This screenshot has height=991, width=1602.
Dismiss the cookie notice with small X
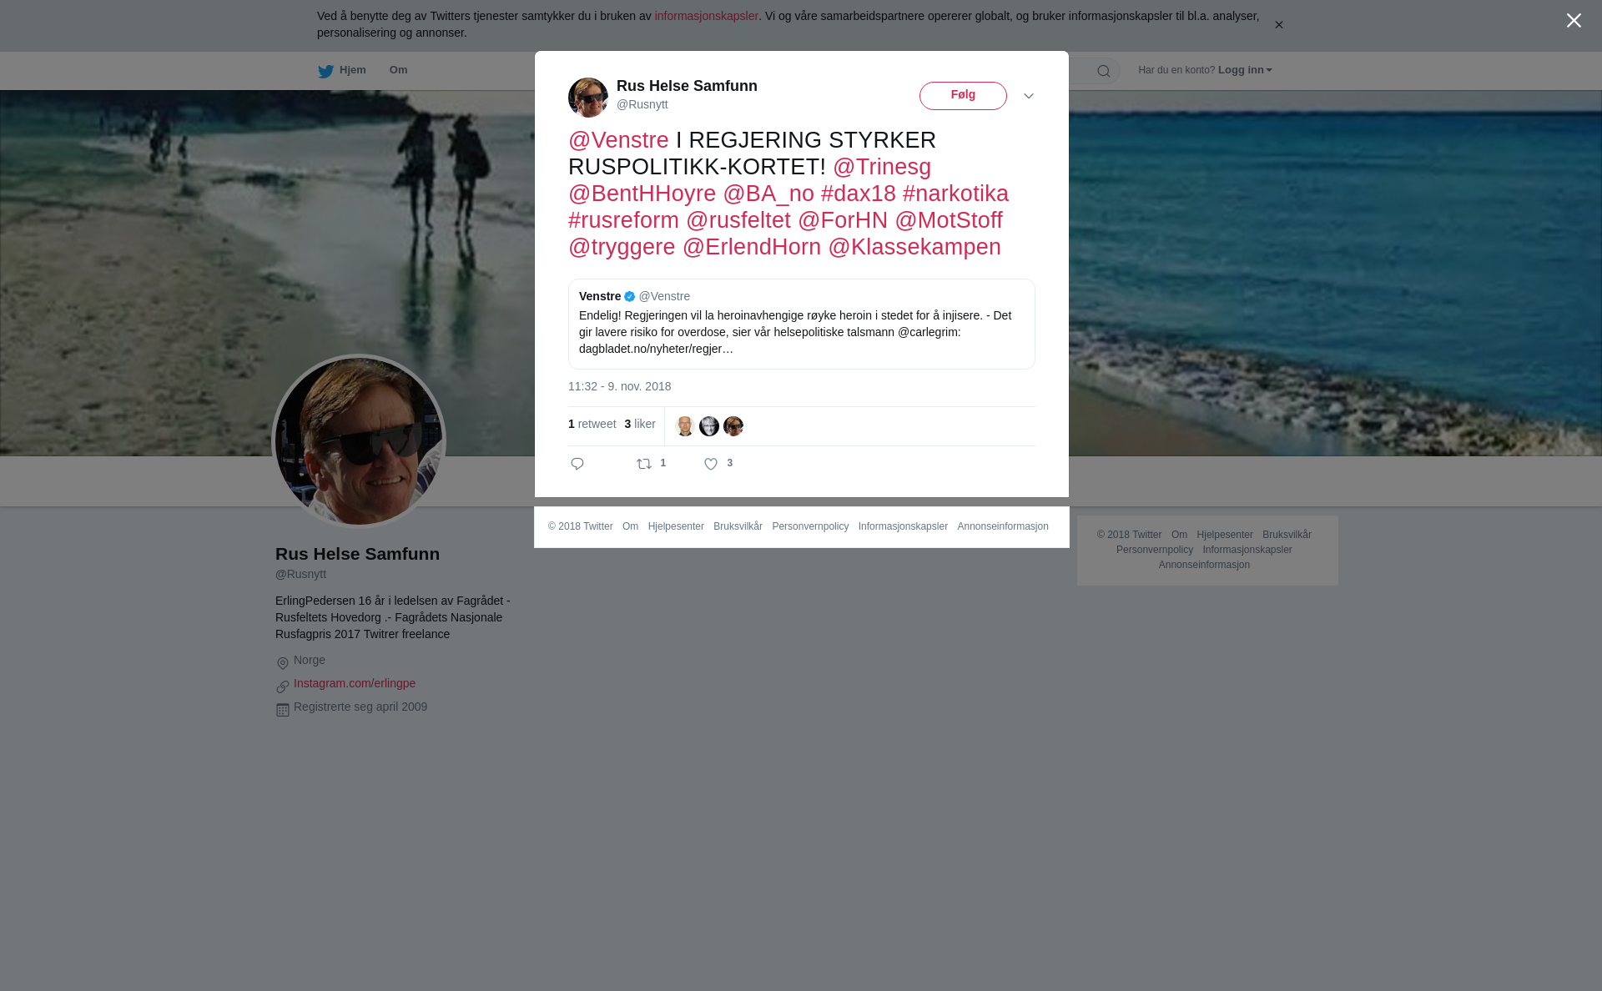tap(1278, 25)
